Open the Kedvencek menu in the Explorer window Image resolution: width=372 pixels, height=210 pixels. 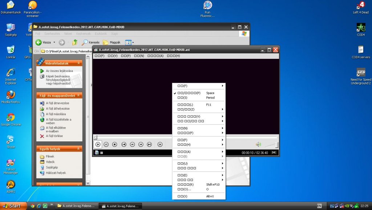84,34
